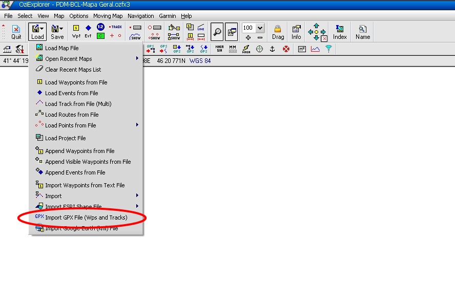
Task: Open the zoom percentage dropdown showing 100
Action: pos(260,28)
